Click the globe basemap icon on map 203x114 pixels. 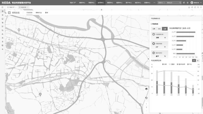coord(146,98)
